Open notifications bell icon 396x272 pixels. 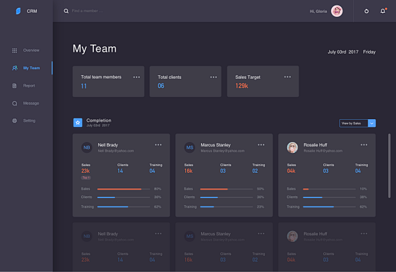383,11
